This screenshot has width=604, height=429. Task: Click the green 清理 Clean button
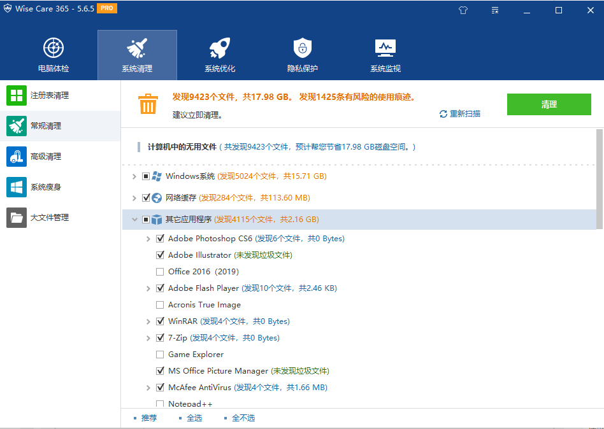click(x=549, y=104)
